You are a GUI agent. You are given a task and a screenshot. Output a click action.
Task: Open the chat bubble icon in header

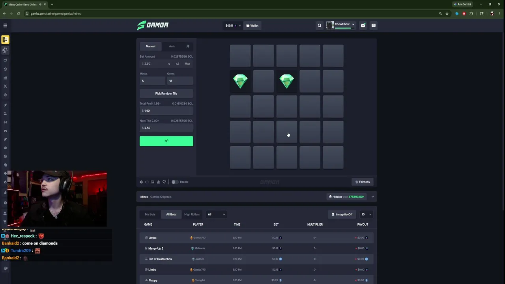click(x=374, y=26)
